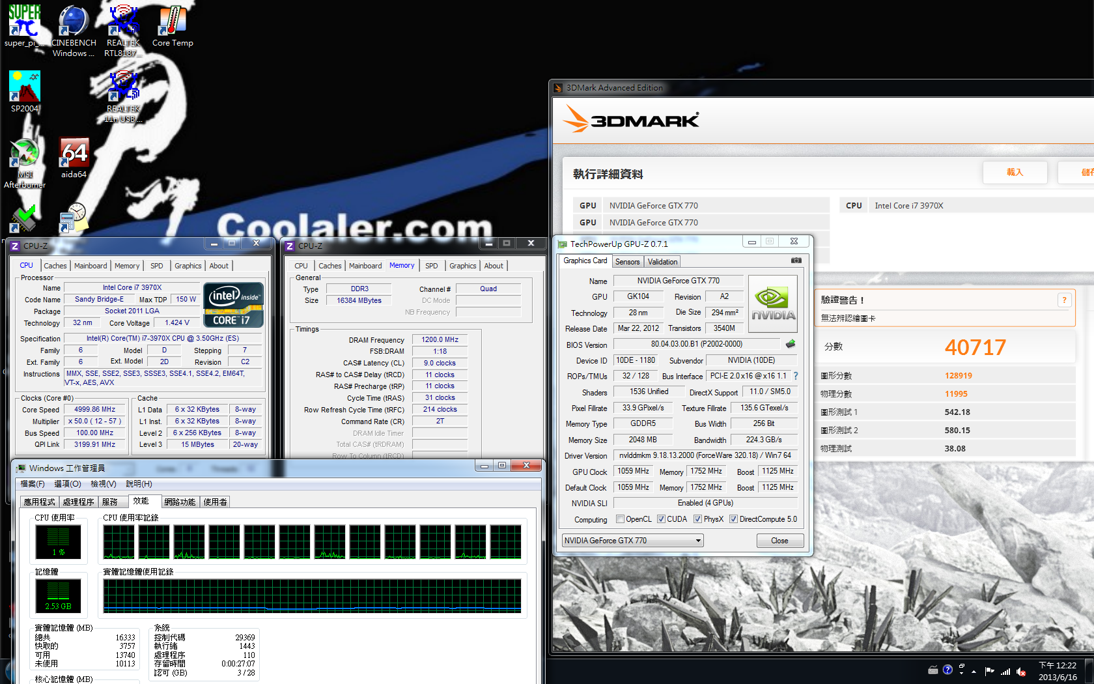Switch to 處理程序 tab in Task Manager

point(79,502)
